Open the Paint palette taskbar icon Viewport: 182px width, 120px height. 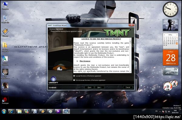click(50, 111)
